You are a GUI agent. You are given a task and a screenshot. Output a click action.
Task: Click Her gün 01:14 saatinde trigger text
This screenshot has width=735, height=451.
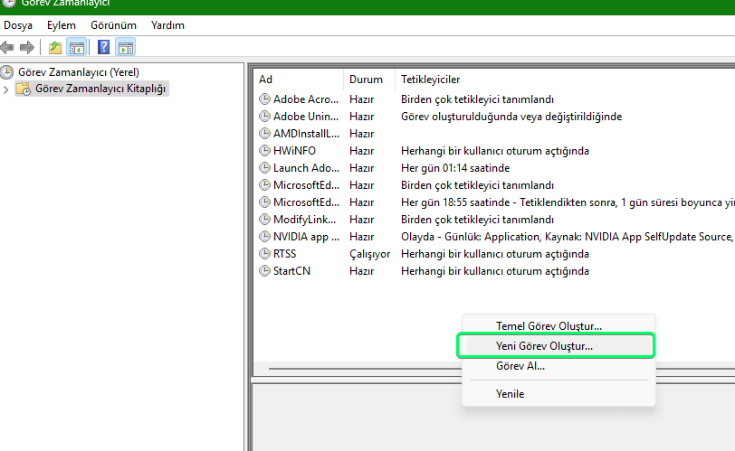(x=455, y=167)
